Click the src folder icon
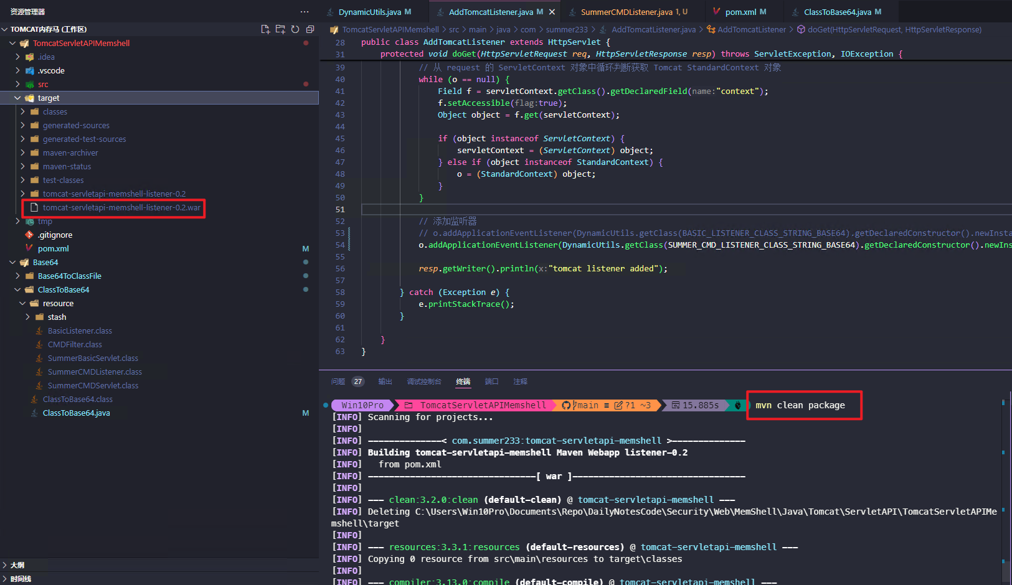 tap(29, 84)
